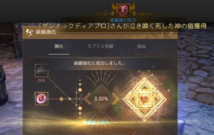Click the diamond marker next to pink stone
The image size is (214, 135).
tap(62, 99)
